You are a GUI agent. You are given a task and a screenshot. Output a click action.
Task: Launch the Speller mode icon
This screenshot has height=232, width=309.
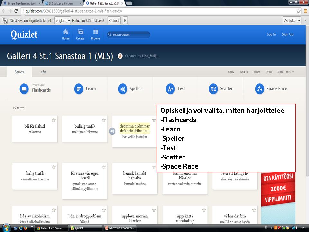tap(123, 89)
